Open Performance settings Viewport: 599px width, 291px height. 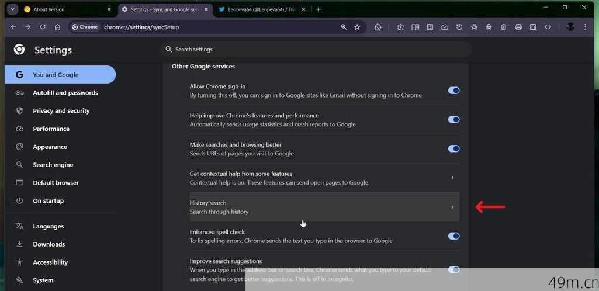[60, 129]
